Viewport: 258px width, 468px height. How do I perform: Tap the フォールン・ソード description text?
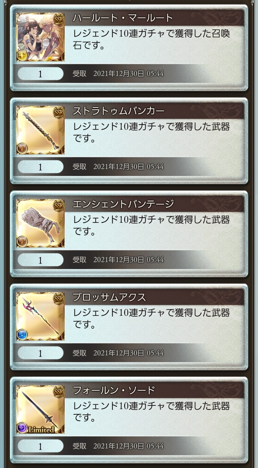pyautogui.click(x=151, y=412)
